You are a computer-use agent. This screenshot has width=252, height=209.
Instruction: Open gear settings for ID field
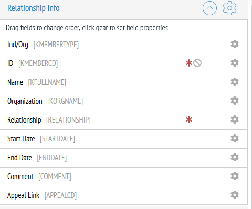click(x=235, y=63)
